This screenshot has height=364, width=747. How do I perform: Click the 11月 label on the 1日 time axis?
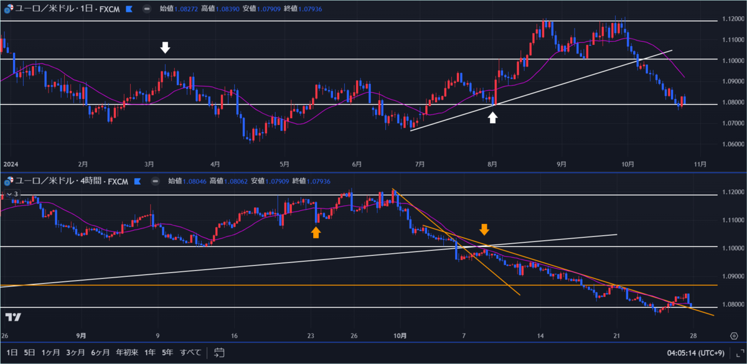click(x=700, y=164)
